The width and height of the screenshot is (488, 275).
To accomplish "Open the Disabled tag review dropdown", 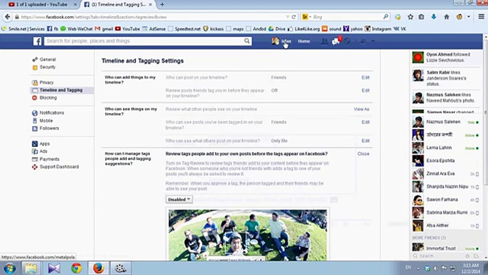I will [x=179, y=199].
